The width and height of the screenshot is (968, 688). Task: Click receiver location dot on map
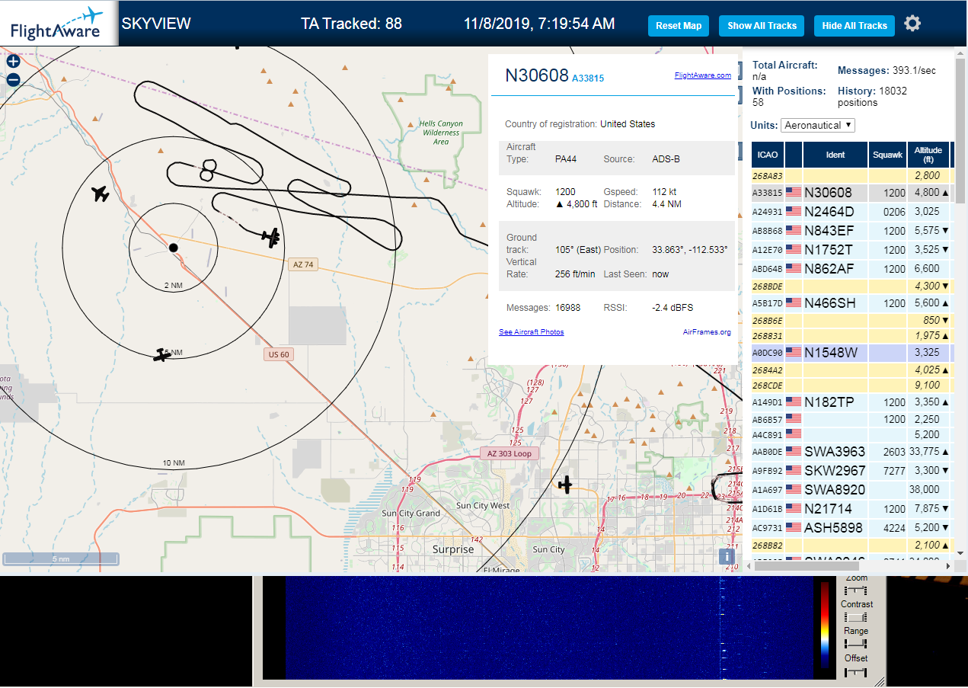173,248
